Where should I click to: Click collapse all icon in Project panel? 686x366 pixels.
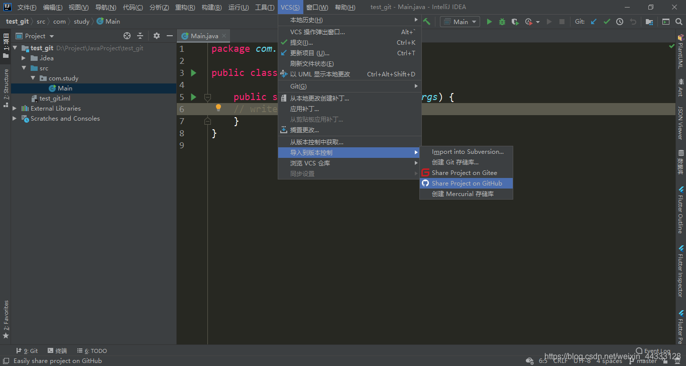(x=140, y=36)
